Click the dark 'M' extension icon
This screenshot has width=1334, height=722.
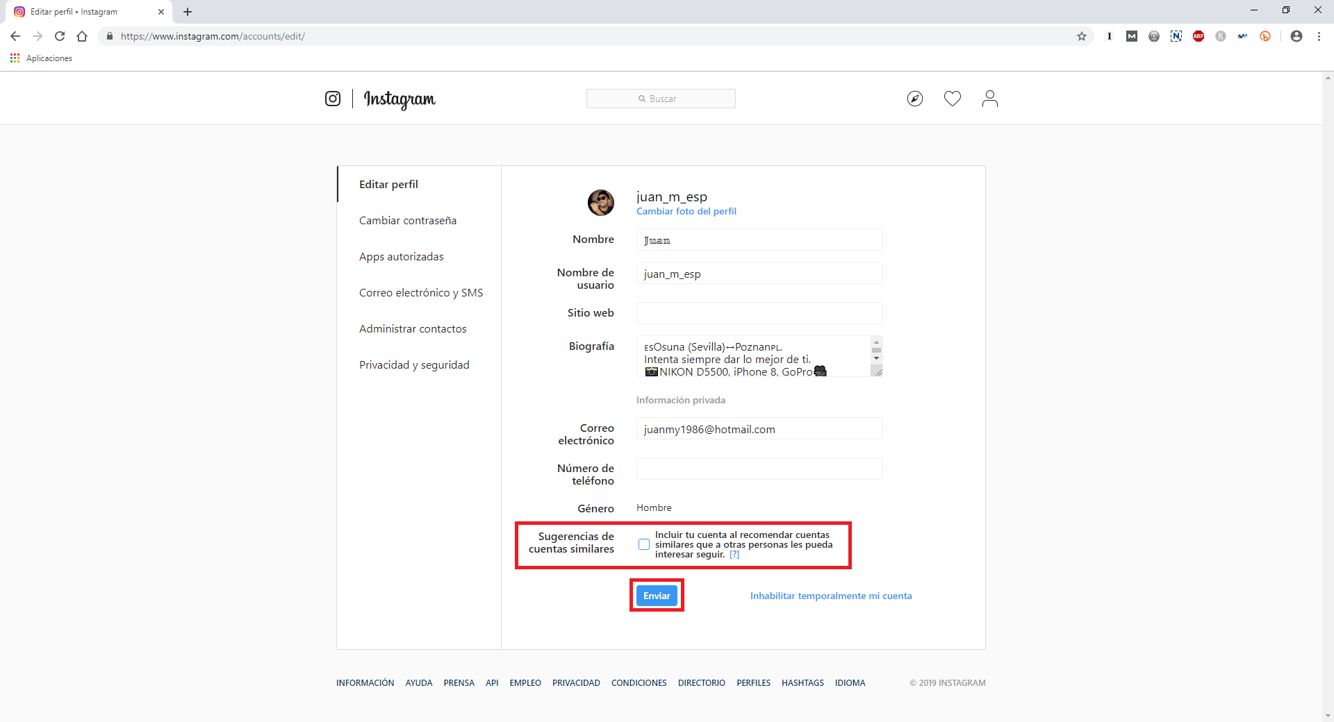pos(1132,36)
